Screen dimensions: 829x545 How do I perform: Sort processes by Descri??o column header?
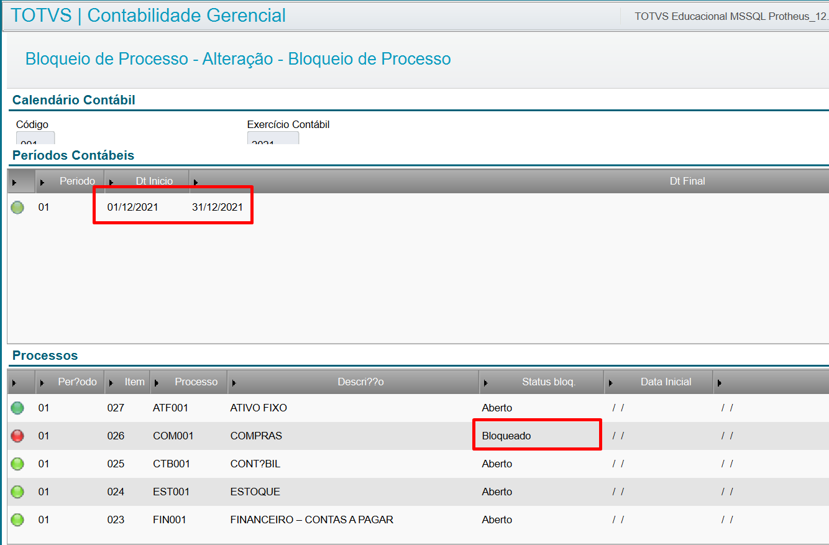[x=354, y=382]
